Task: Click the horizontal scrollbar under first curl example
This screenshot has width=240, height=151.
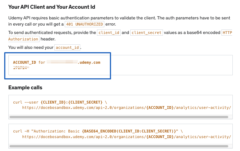Action: tap(119, 117)
